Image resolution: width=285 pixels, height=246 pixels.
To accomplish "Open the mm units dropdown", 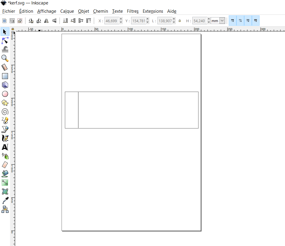I will (222, 21).
